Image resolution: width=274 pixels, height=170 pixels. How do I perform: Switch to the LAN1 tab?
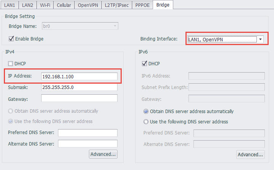(x=10, y=5)
